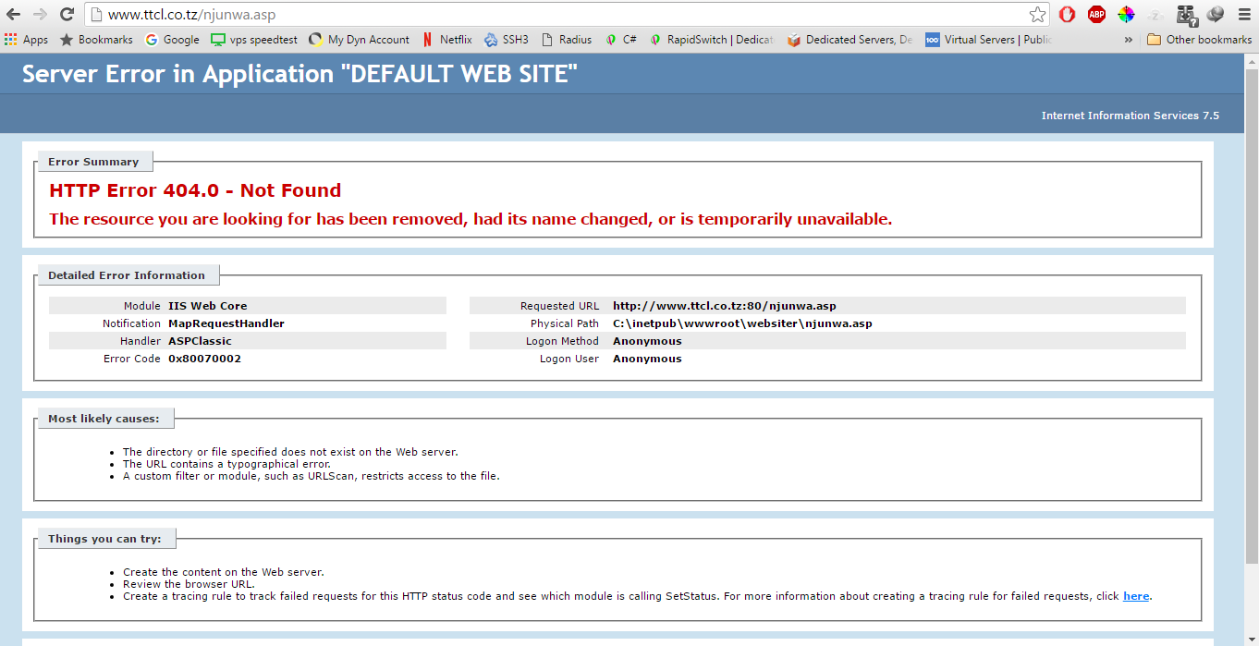Click the red hand blocker extension icon
The height and width of the screenshot is (646, 1259).
click(1067, 14)
